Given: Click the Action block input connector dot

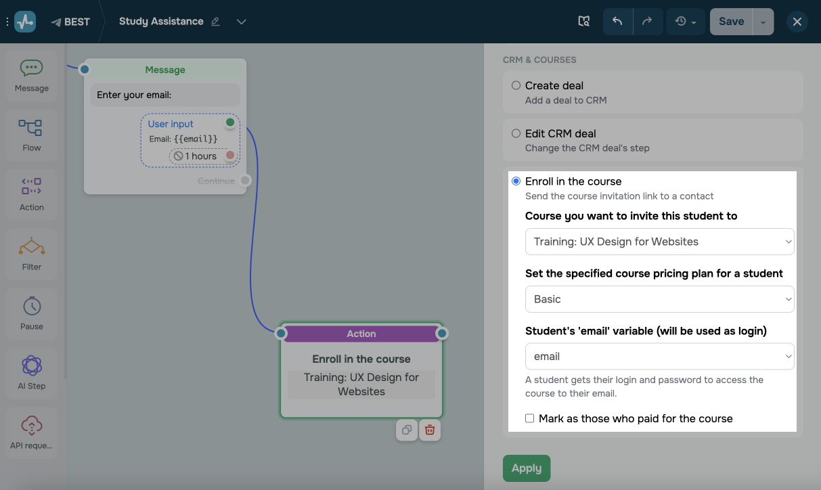Looking at the screenshot, I should click(x=281, y=334).
